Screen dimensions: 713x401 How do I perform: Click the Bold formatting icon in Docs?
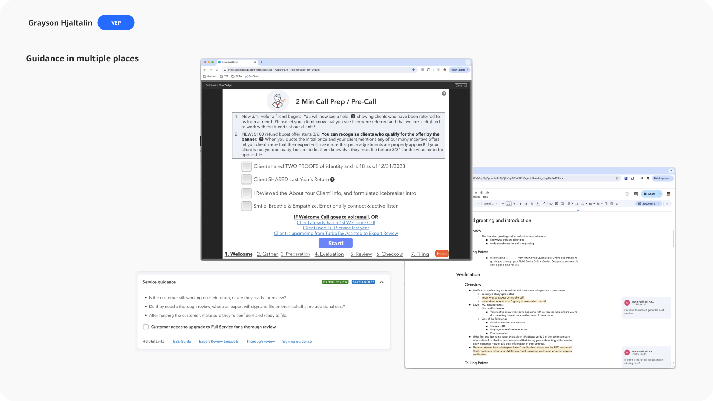[x=521, y=204]
